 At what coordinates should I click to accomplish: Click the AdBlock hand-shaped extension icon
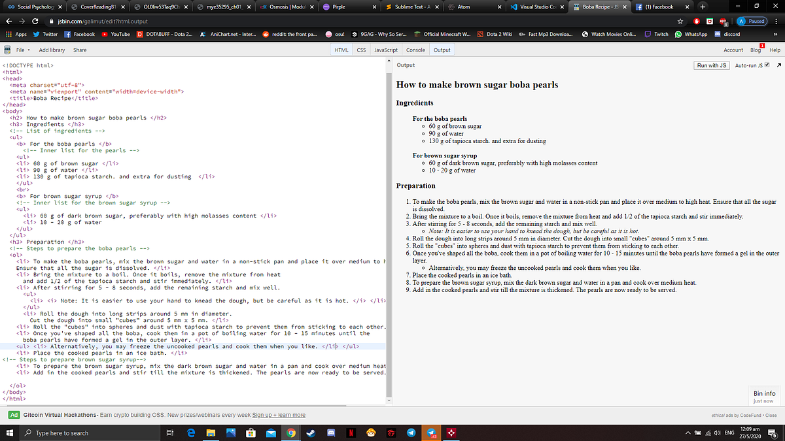click(x=697, y=20)
